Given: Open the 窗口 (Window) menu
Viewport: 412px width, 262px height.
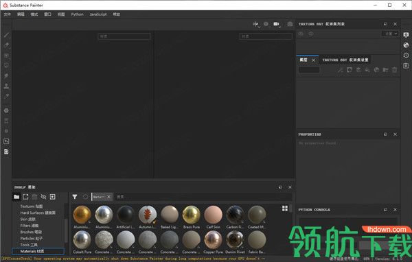Looking at the screenshot, I should (x=47, y=14).
